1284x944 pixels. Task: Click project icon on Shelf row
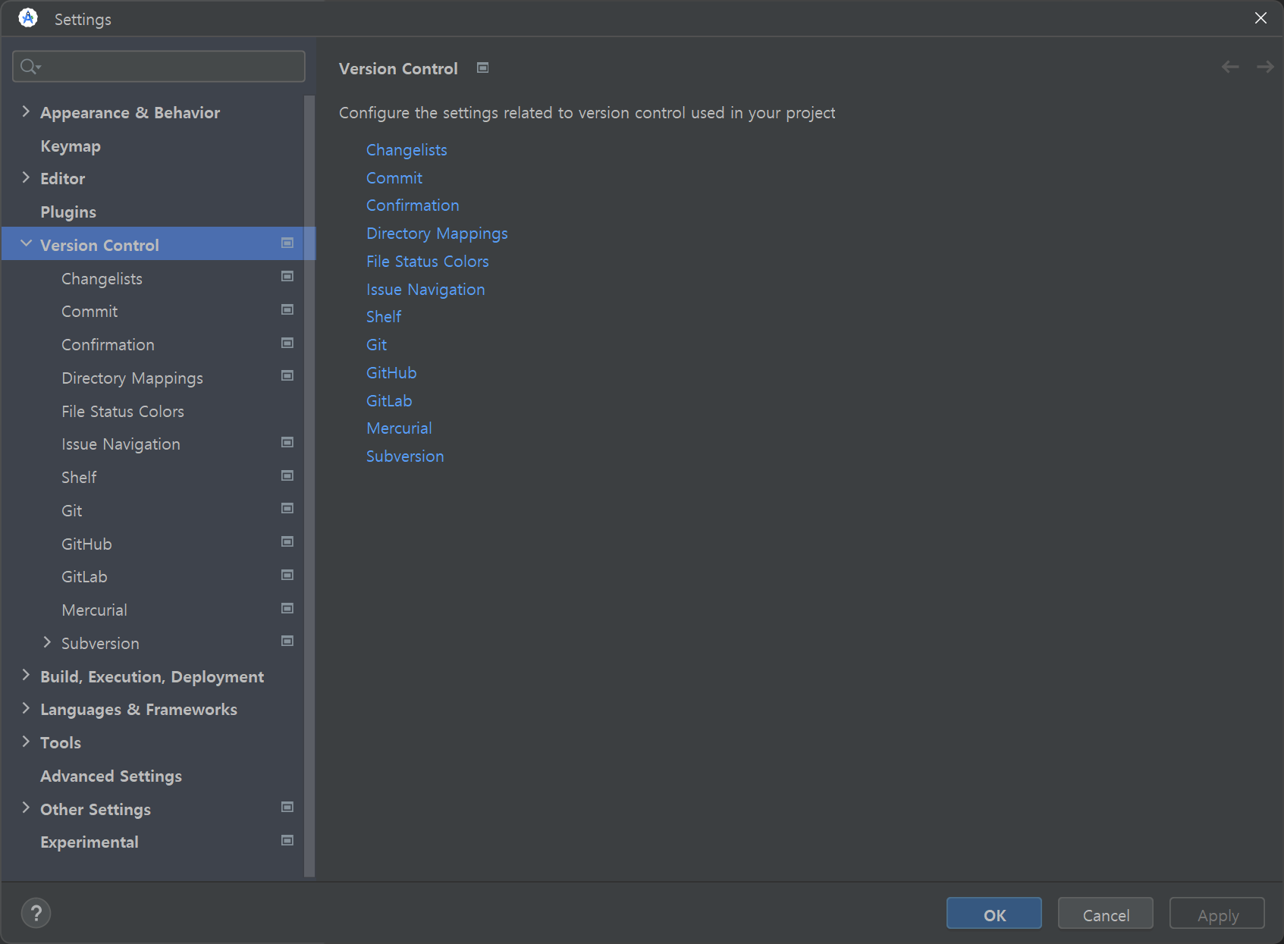[x=287, y=476]
